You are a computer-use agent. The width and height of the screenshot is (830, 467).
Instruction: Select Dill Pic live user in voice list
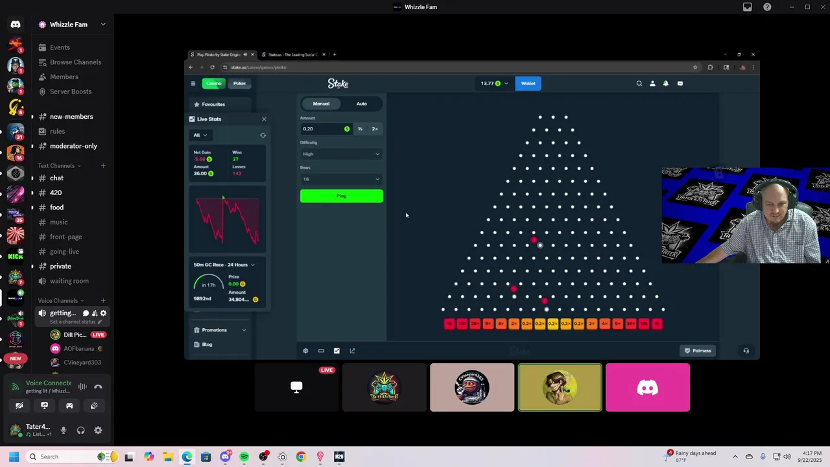[78, 335]
